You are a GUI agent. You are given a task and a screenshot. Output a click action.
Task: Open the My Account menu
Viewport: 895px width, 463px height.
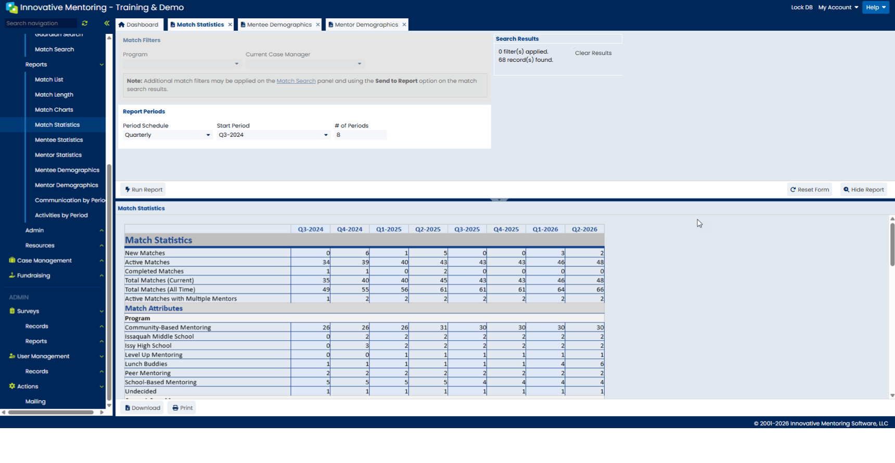838,7
